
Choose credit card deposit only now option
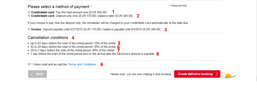[29, 16]
